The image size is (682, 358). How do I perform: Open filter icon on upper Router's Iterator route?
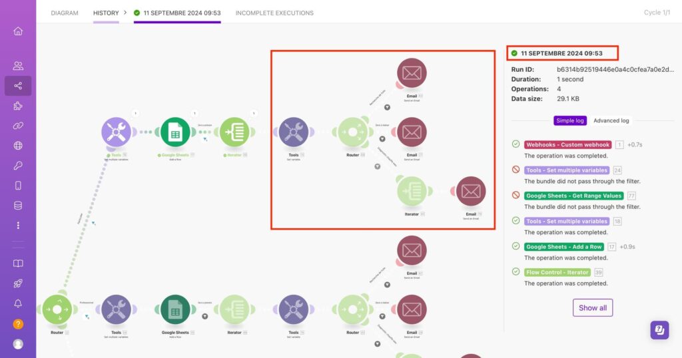[x=378, y=166]
